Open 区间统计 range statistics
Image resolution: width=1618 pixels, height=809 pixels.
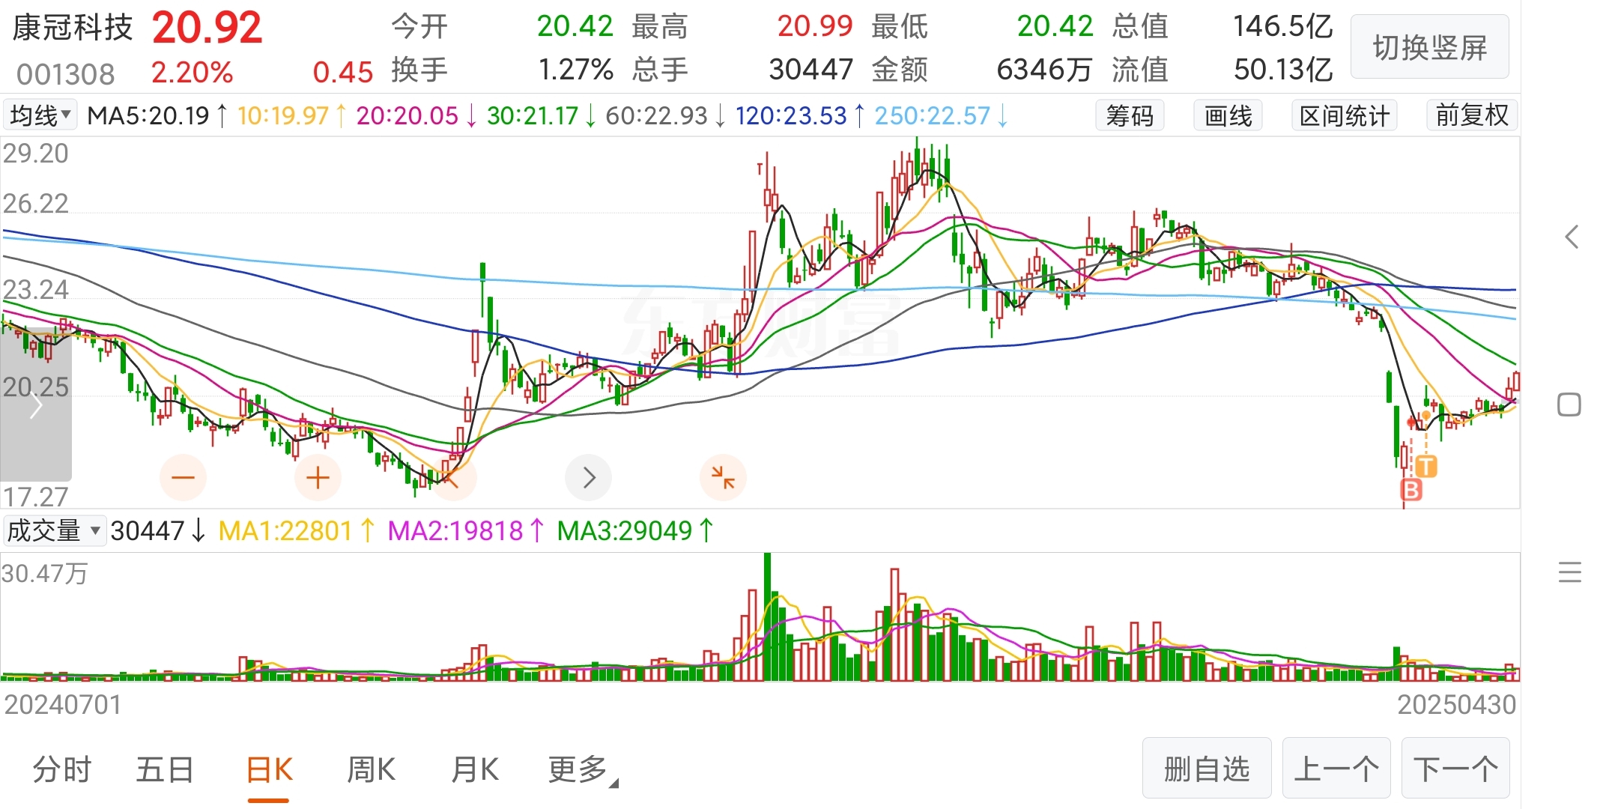click(x=1345, y=115)
